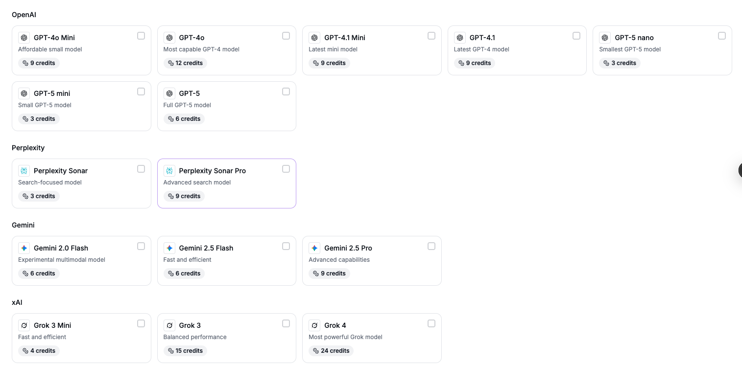Viewport: 742px width, 366px height.
Task: Click the 'Smallest GPT-5 model' description
Action: point(630,49)
